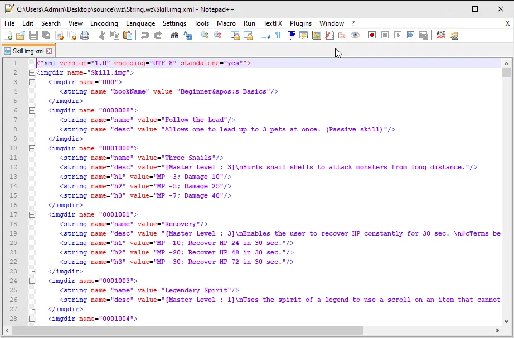The image size is (514, 338).
Task: Open Folder as Workspace panel
Action: [x=342, y=36]
